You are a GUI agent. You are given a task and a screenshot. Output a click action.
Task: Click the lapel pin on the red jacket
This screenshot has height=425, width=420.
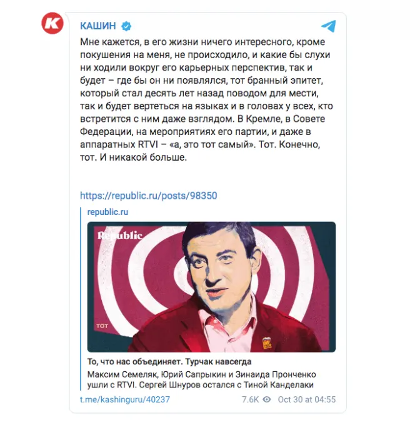click(x=266, y=344)
